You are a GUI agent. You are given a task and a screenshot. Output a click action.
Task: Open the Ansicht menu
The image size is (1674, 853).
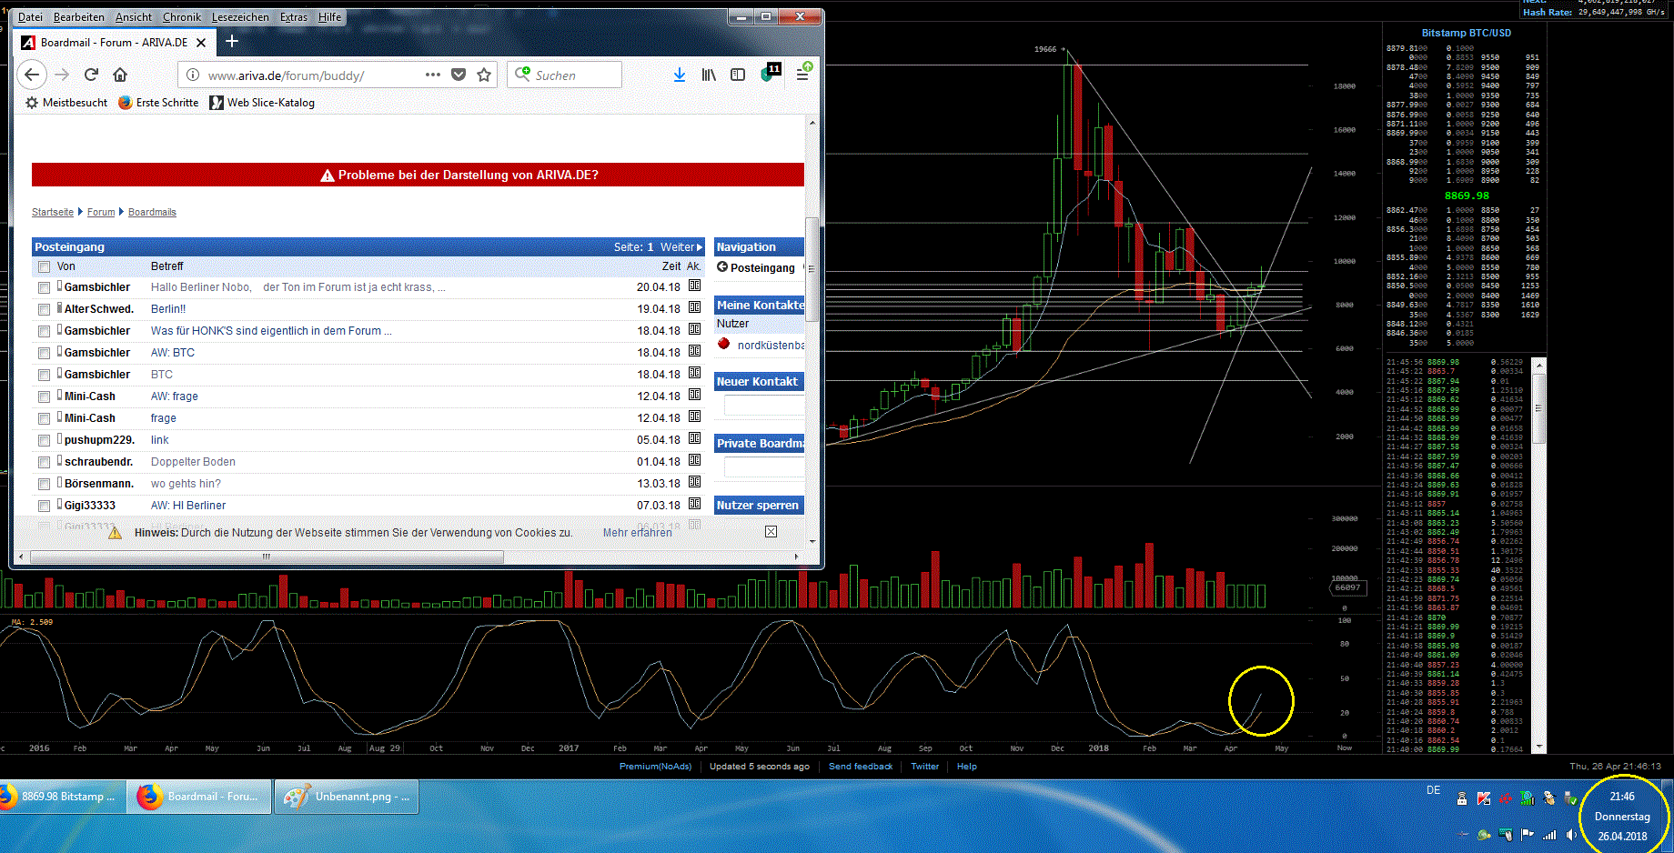pyautogui.click(x=134, y=17)
